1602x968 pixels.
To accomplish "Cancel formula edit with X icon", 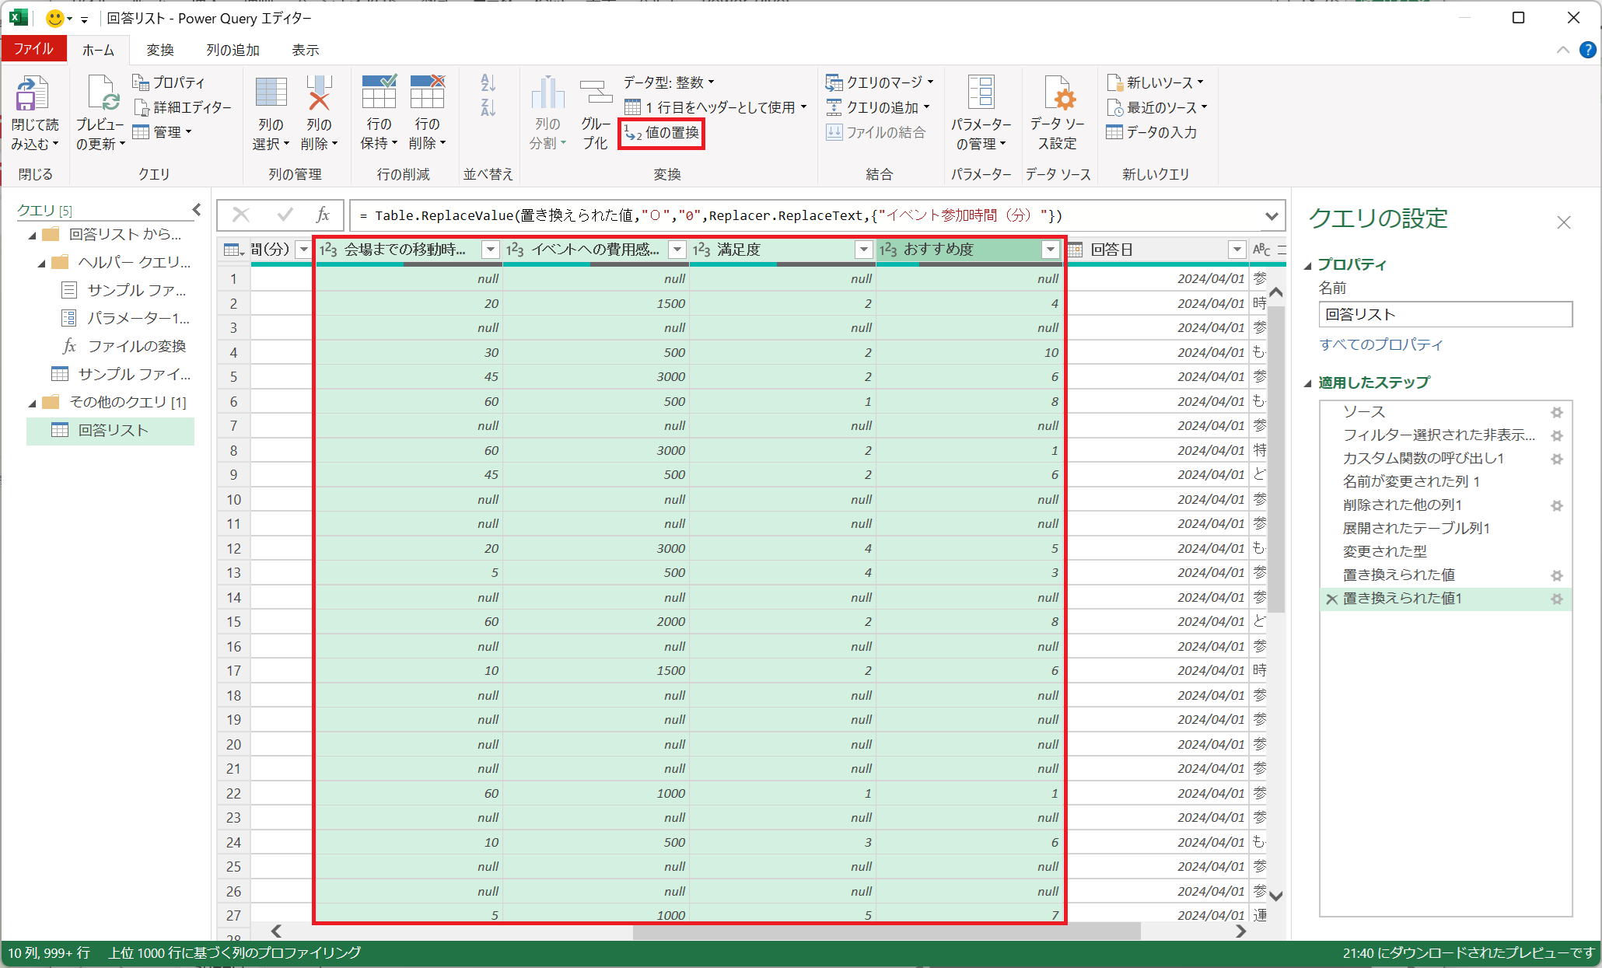I will pyautogui.click(x=241, y=215).
